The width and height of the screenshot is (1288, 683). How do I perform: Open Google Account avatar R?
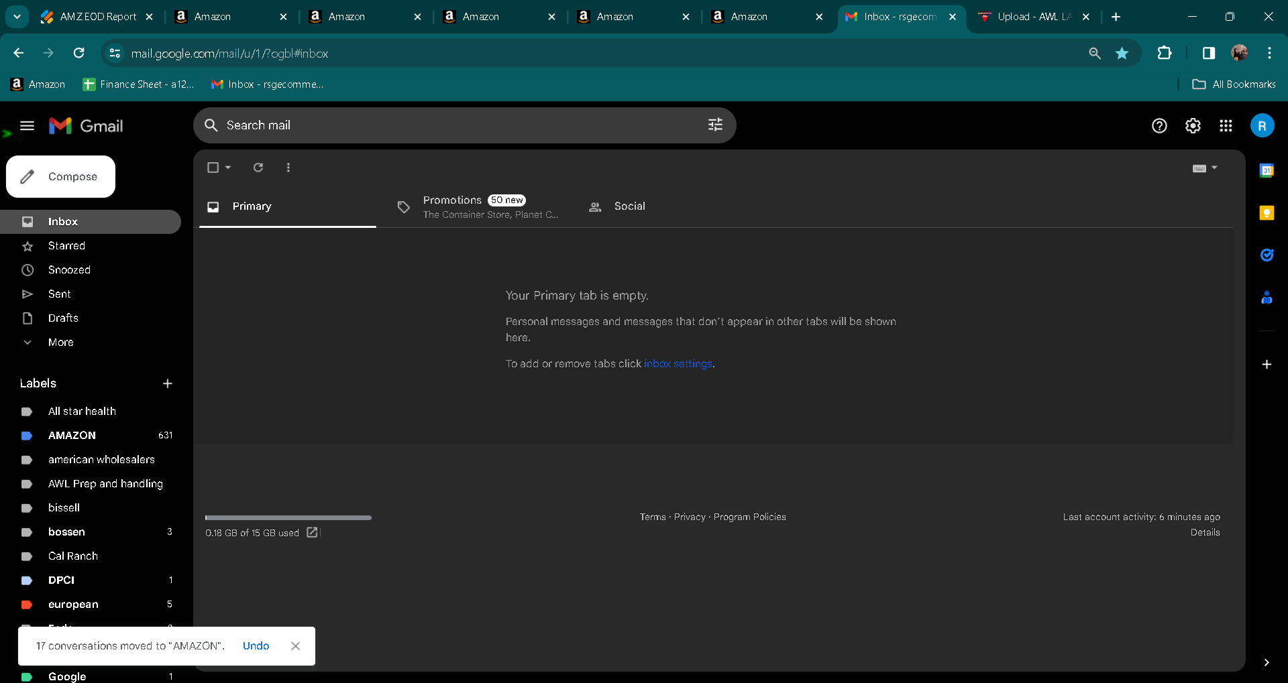1262,126
